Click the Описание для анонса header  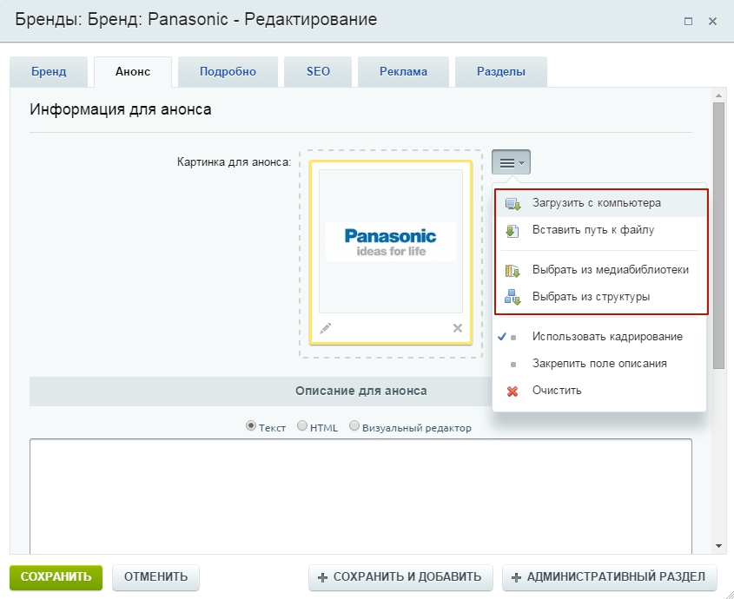[x=360, y=391]
